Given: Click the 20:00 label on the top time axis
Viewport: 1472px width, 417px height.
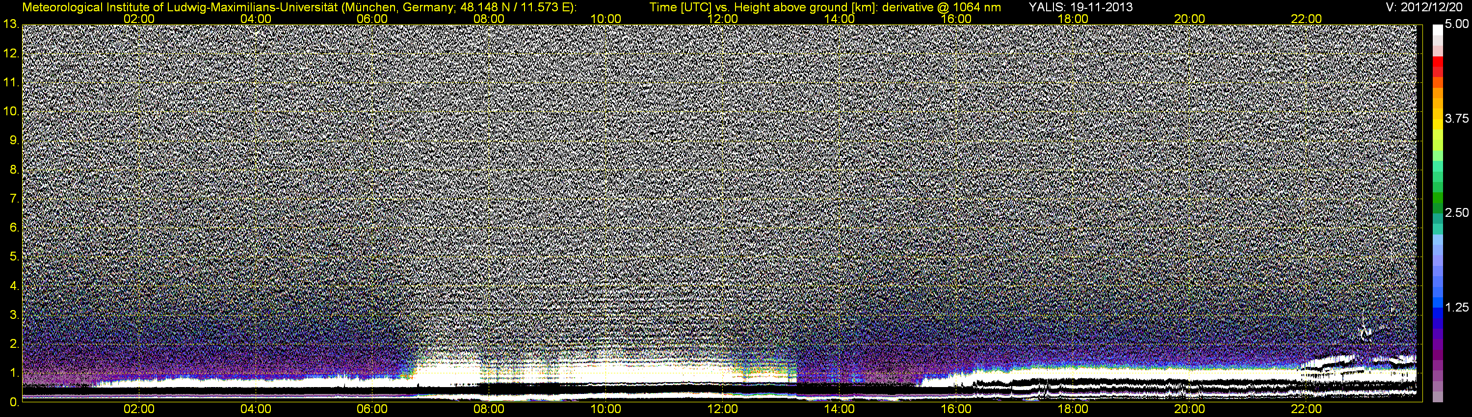Looking at the screenshot, I should pos(1190,19).
